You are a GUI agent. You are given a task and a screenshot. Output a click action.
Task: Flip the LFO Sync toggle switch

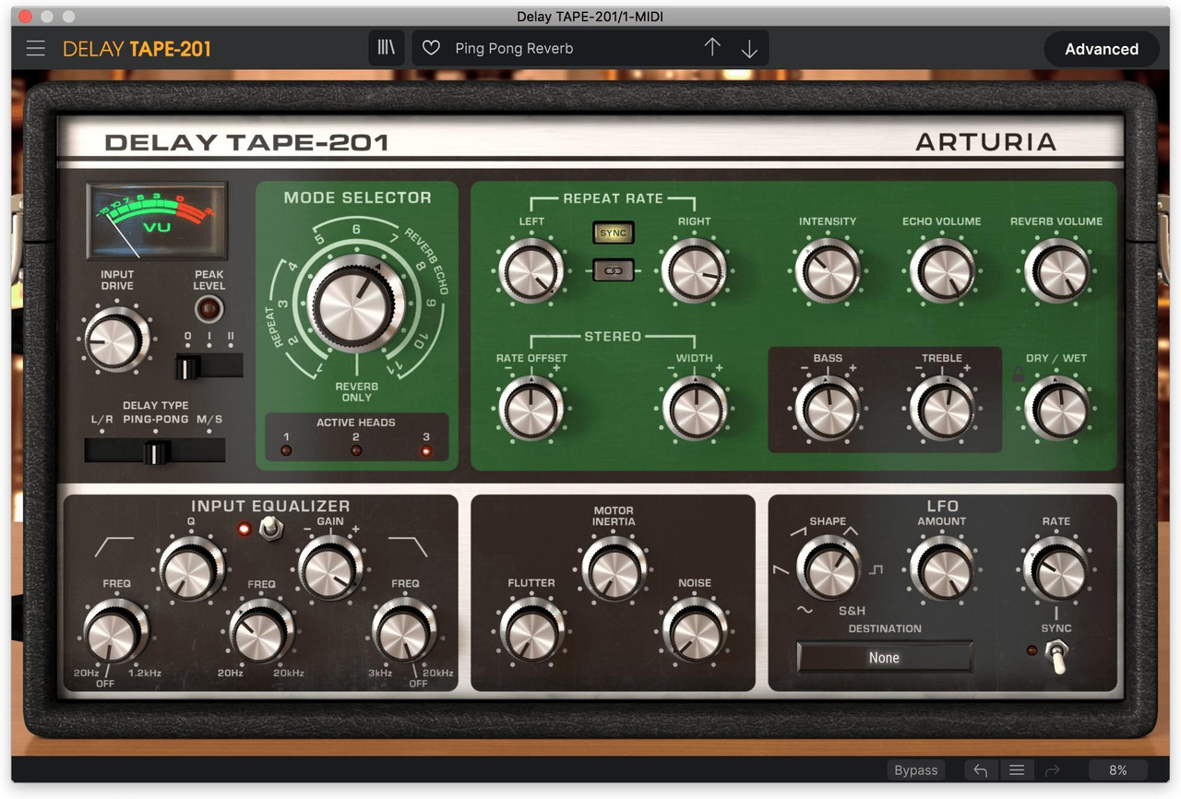(x=1057, y=656)
